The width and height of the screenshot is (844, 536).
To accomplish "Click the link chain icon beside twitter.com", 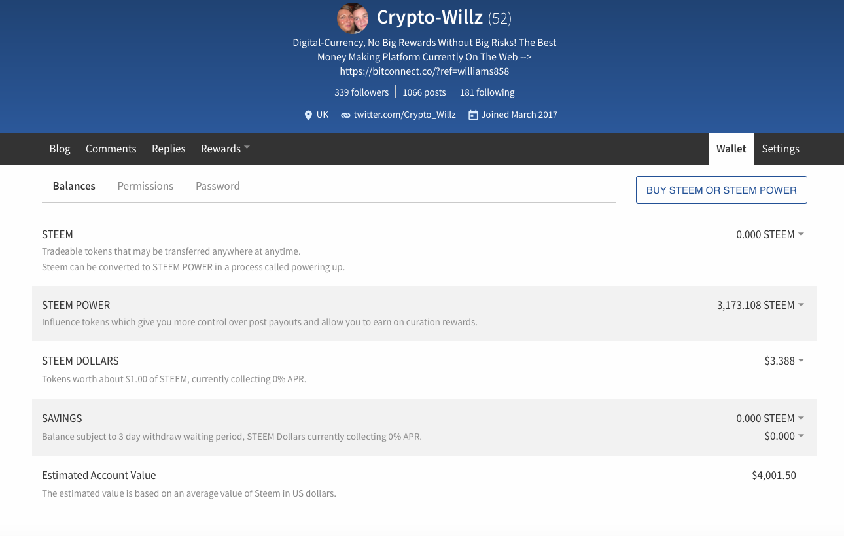I will click(x=345, y=115).
